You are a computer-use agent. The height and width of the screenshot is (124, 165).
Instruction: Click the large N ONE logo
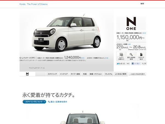pyautogui.click(x=131, y=23)
